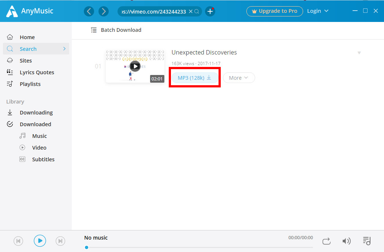Open Lyrics Quotes section
Viewport: 384px width, 252px height.
click(x=36, y=72)
